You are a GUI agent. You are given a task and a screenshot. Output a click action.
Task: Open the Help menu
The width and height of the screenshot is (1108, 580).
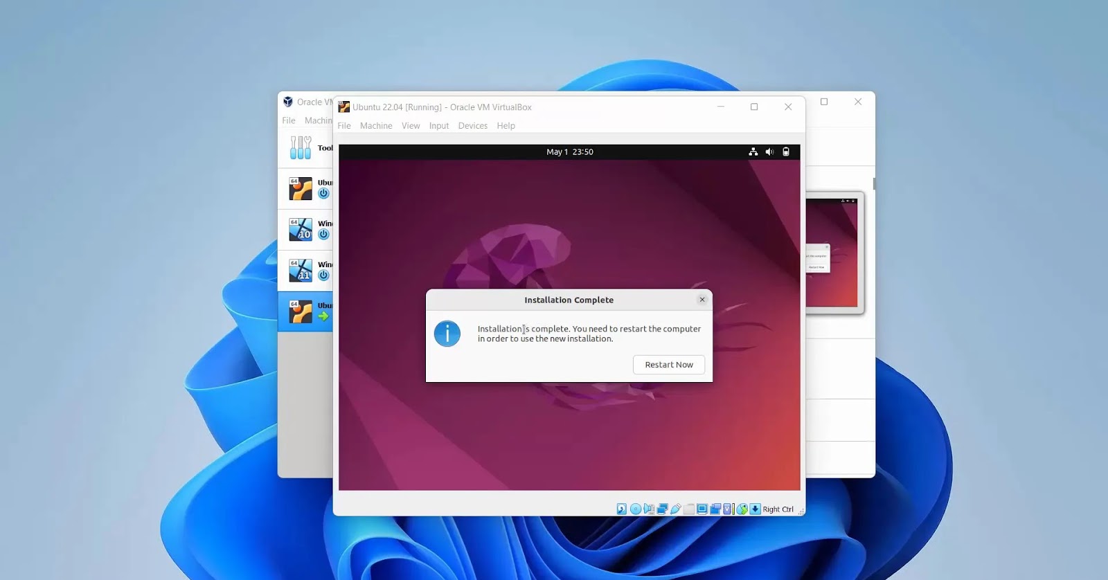506,126
